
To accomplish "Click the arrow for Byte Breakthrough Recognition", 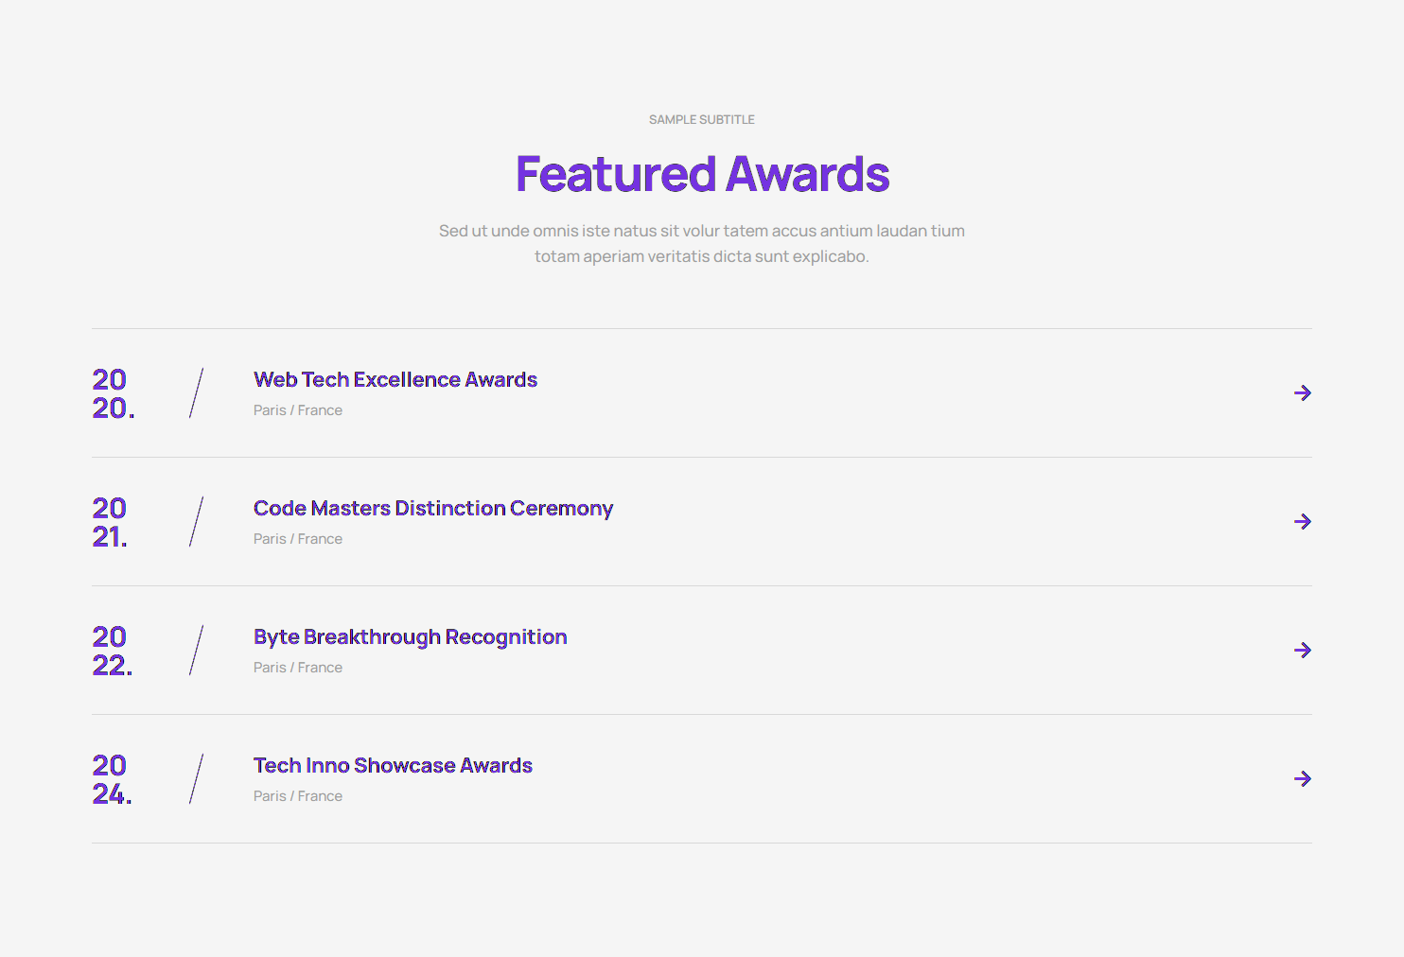I will tap(1302, 651).
